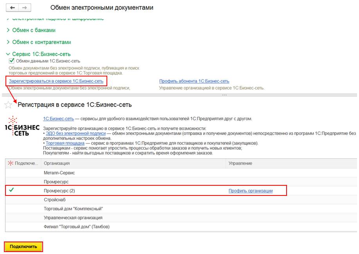
Task: Open Профиль абонента 1С:Бизнес-сеть link
Action: 194,81
